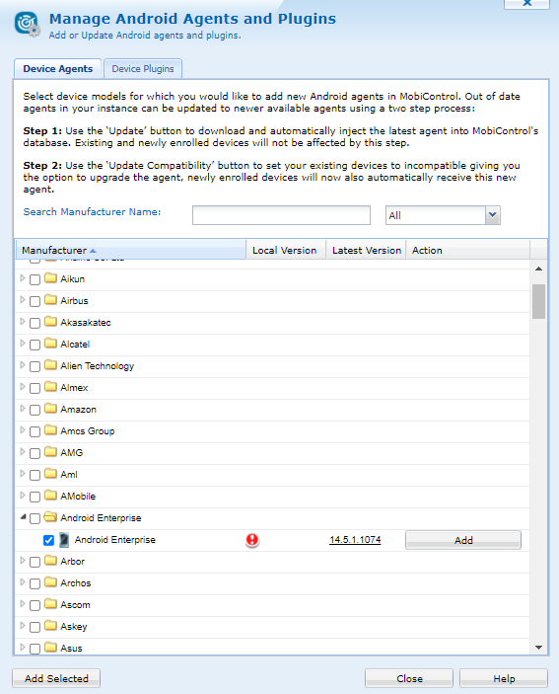
Task: Click the Arbor folder icon
Action: pos(51,561)
